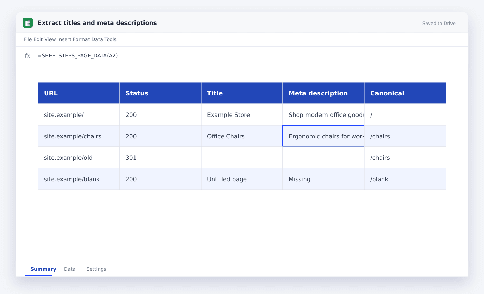Open the Edit menu
Image resolution: width=484 pixels, height=294 pixels.
tap(38, 39)
